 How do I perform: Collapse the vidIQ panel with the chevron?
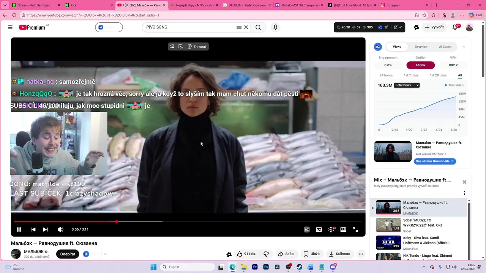[x=464, y=47]
